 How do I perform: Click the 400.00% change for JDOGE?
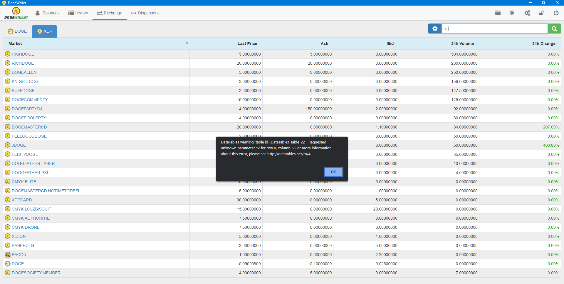pyautogui.click(x=551, y=145)
